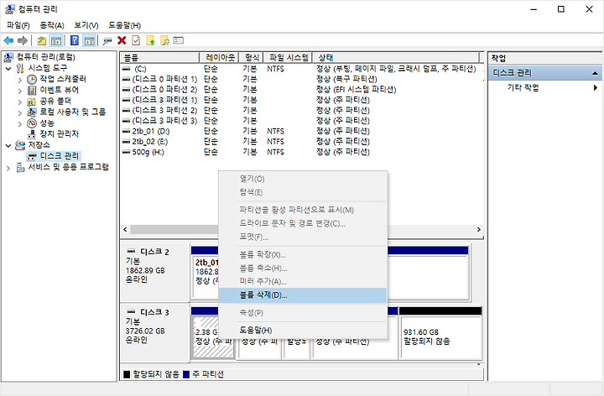Select 공유 폴더 in the tree
Viewport: 604px width, 396px height.
point(55,101)
